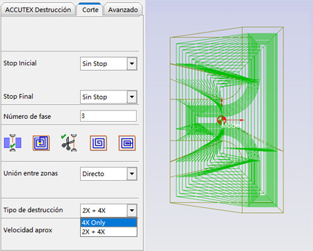This screenshot has width=313, height=251.
Task: Select the concentric rectangle path icon
Action: (x=127, y=143)
